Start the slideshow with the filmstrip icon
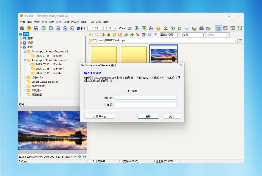The image size is (262, 176). point(130,28)
